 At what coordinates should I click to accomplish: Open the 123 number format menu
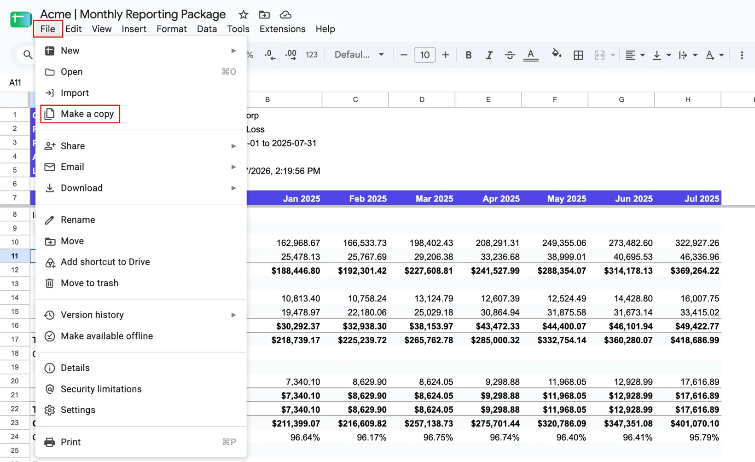312,55
